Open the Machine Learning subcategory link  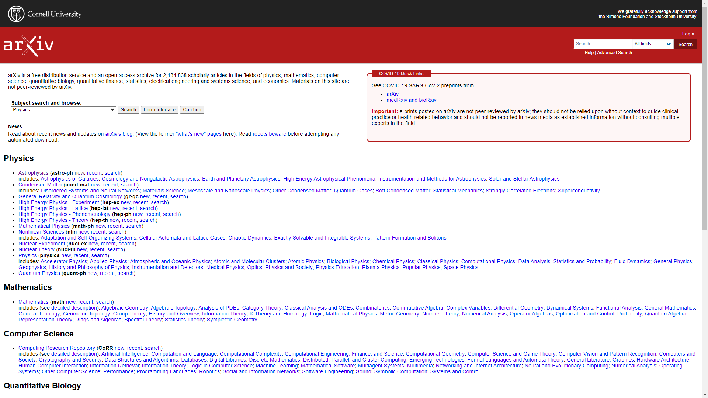[277, 366]
